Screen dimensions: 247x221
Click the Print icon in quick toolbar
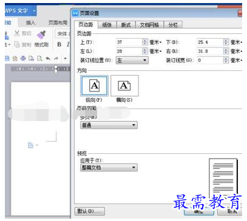click(x=23, y=59)
